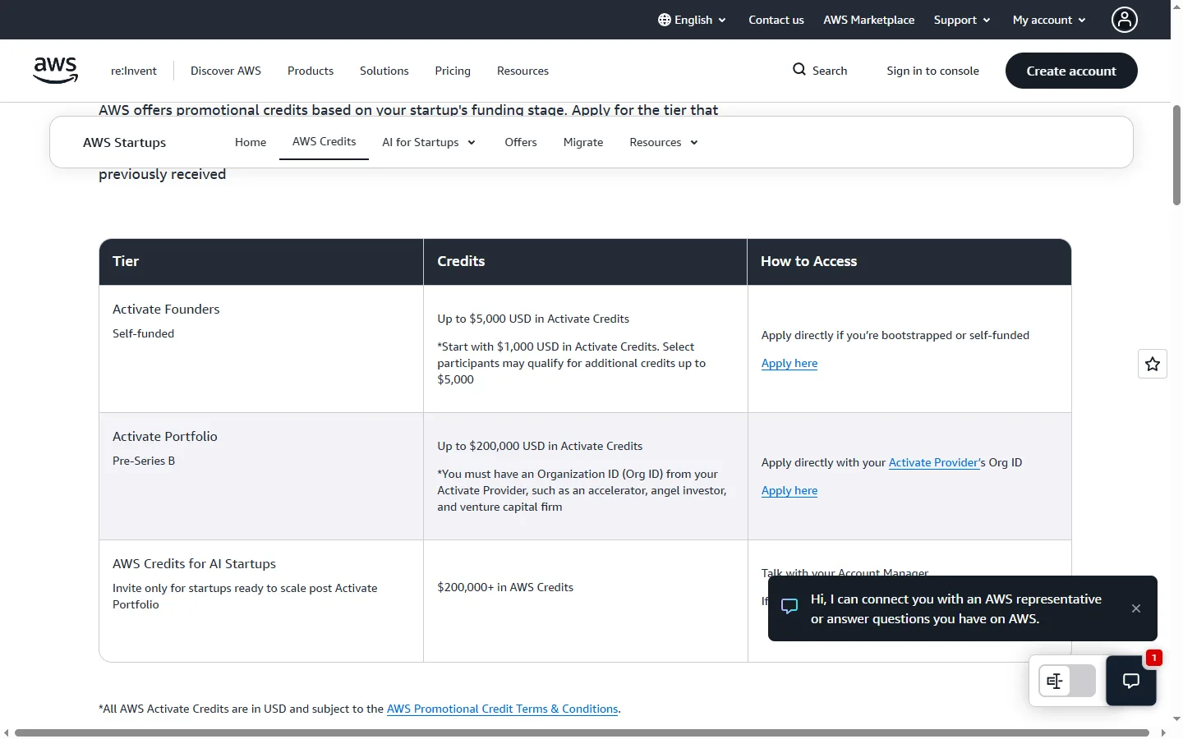This screenshot has height=739, width=1183.
Task: Open Resources in the main AWS navigation
Action: click(x=522, y=71)
